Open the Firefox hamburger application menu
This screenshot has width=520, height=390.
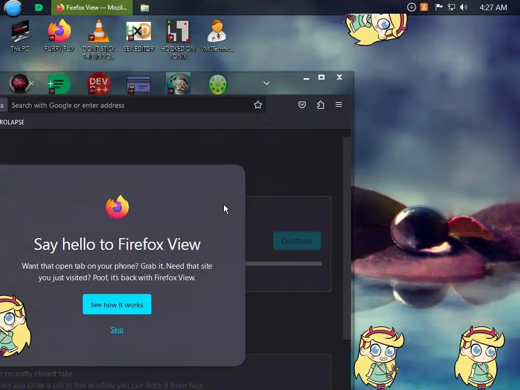(339, 105)
